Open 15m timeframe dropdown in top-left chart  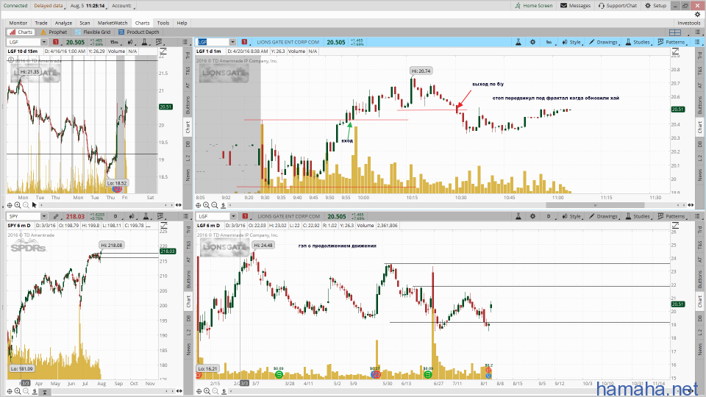click(x=115, y=42)
